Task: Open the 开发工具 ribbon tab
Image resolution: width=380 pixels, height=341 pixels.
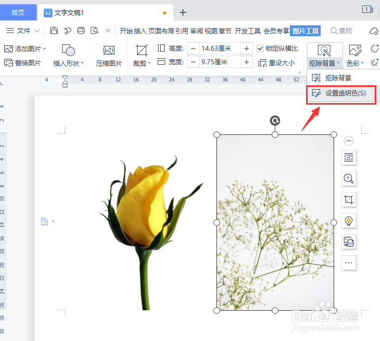Action: point(248,31)
